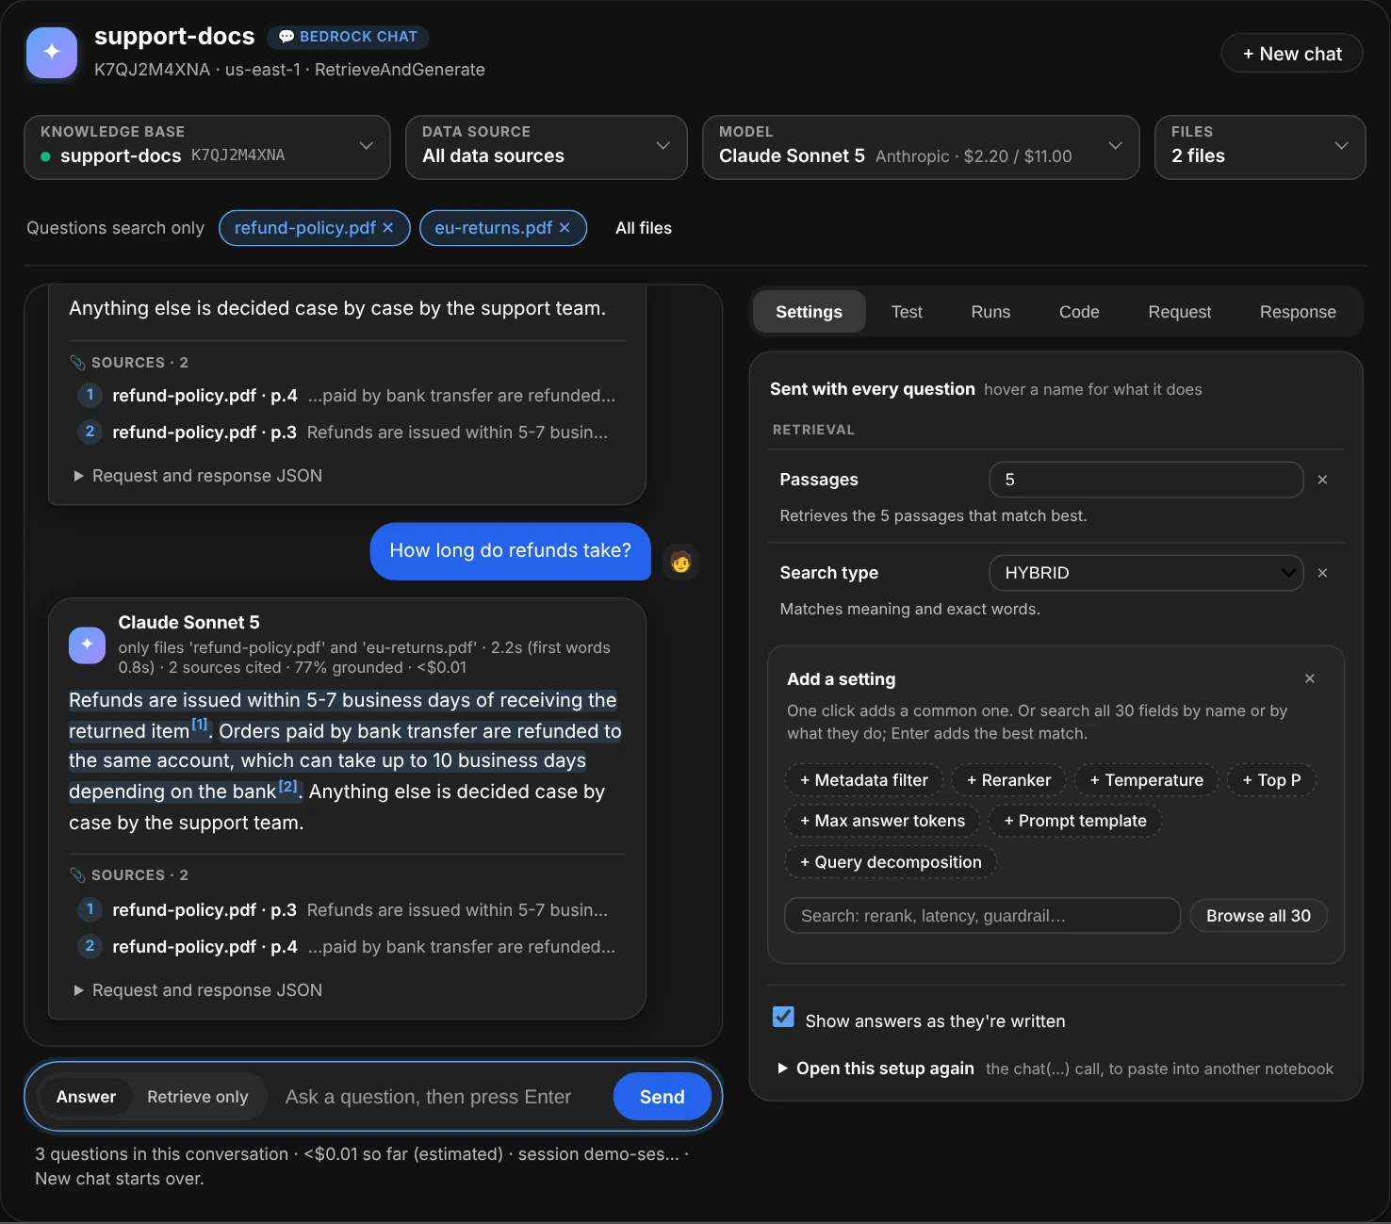Open the Files dropdown showing 2 files
This screenshot has height=1224, width=1391.
pyautogui.click(x=1260, y=147)
